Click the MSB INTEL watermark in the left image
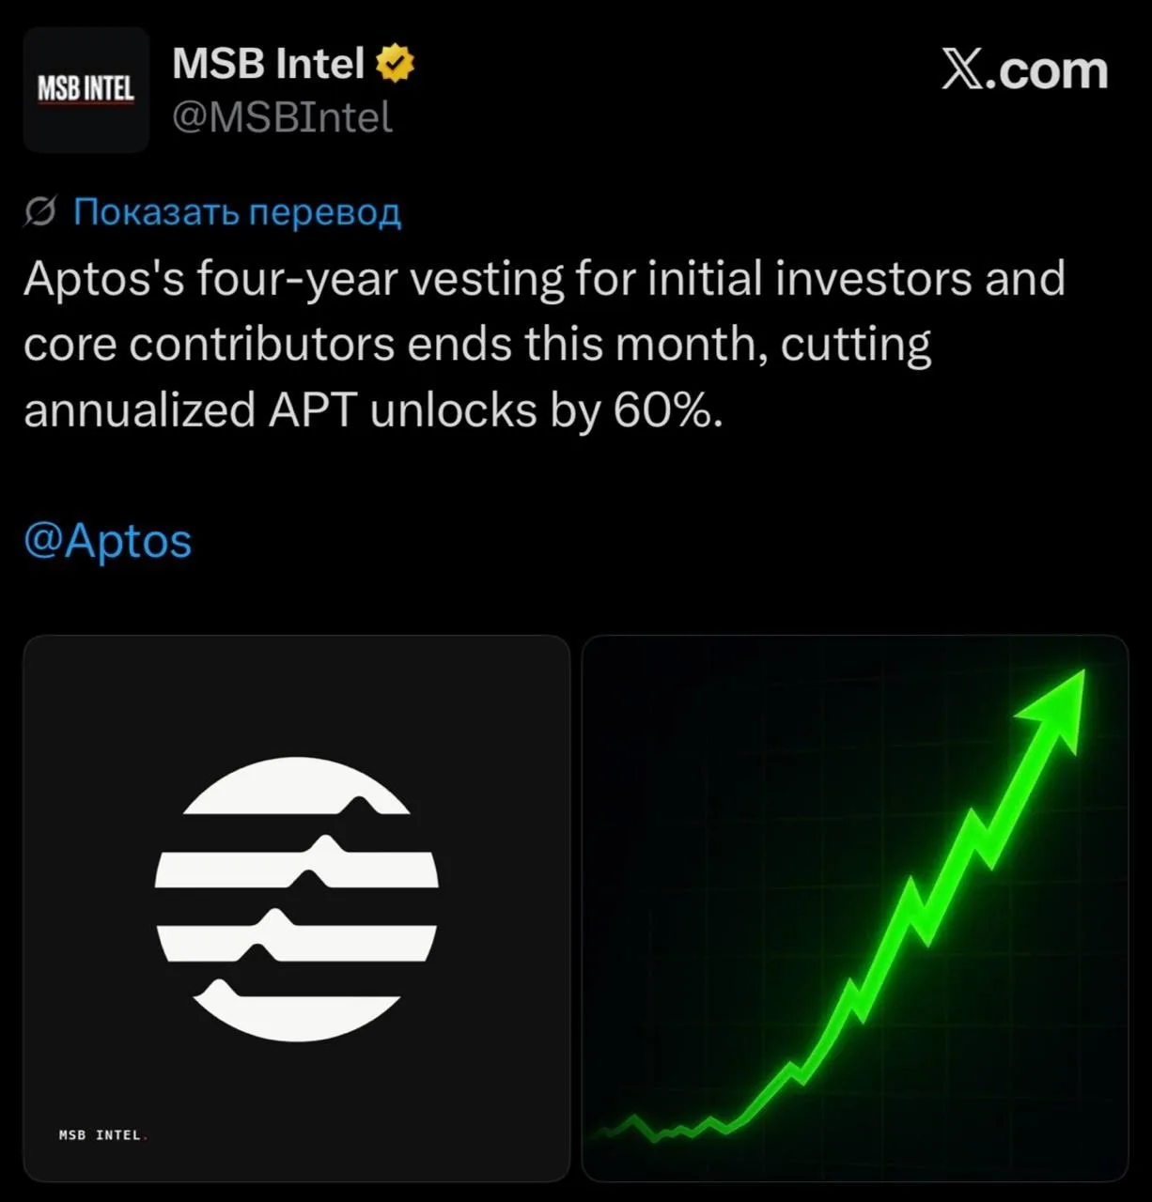This screenshot has width=1152, height=1202. click(x=100, y=1135)
